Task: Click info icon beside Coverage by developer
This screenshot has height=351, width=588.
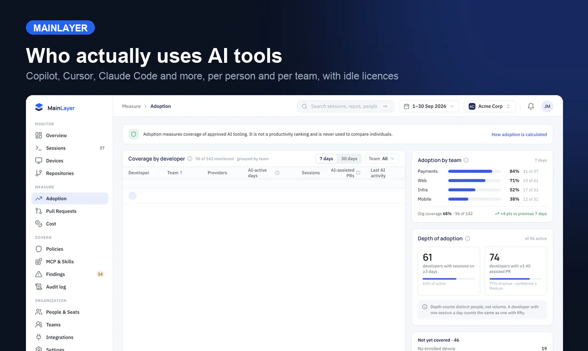Action: [x=190, y=159]
